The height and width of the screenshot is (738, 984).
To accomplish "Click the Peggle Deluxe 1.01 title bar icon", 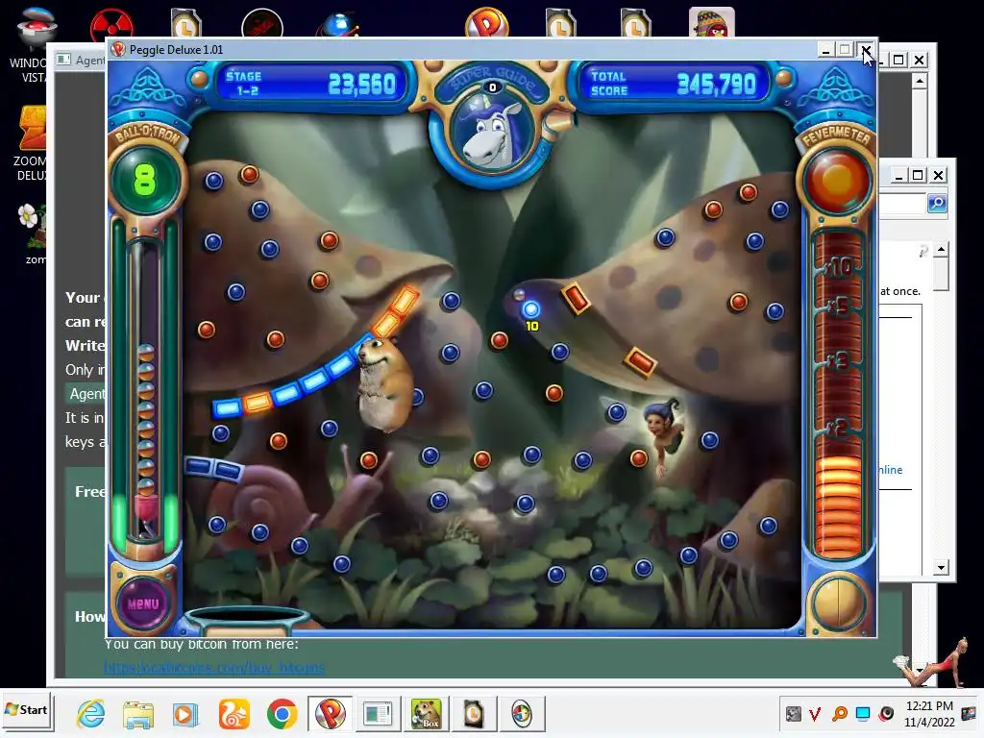I will click(118, 50).
